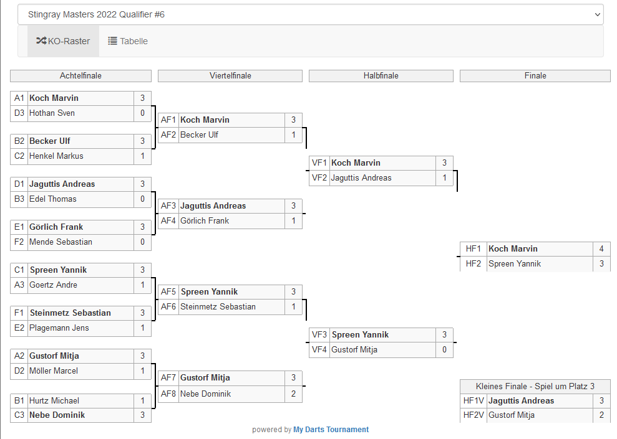The image size is (617, 439).
Task: Open the tournament selection dropdown
Action: pos(310,14)
